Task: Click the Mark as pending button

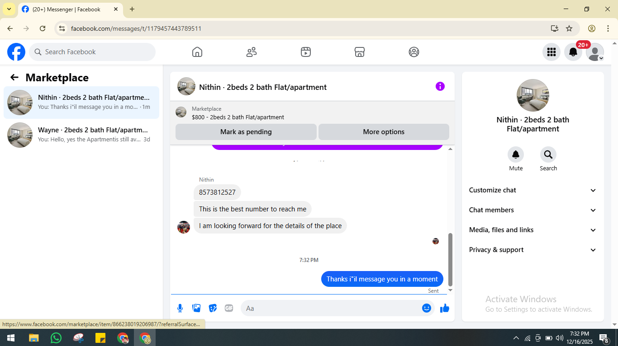Action: (246, 132)
